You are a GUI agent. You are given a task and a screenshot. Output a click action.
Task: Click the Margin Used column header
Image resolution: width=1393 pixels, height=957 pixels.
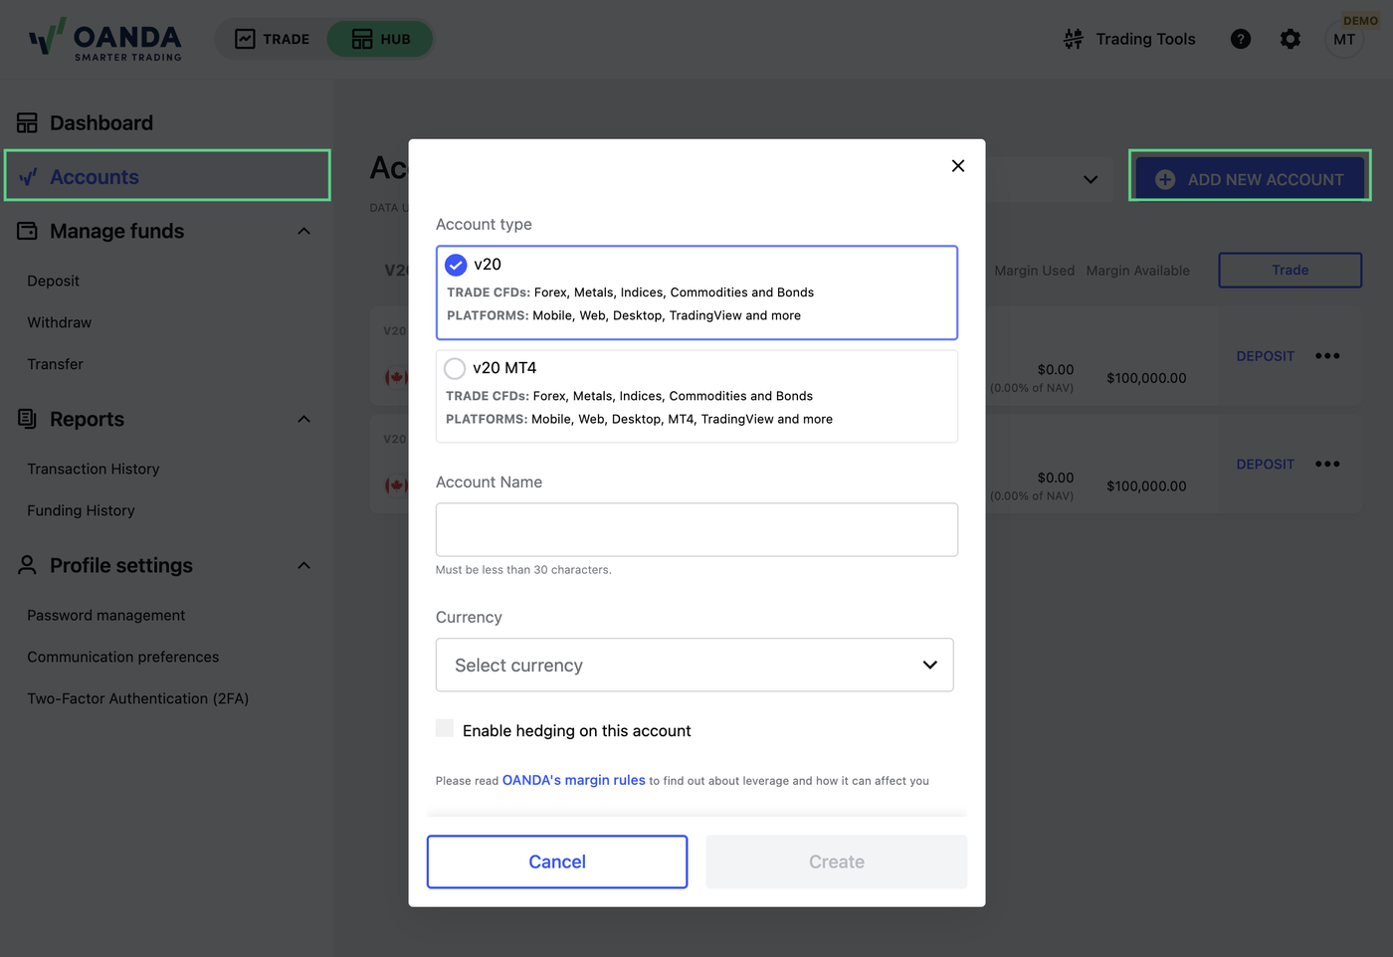[x=1035, y=271]
